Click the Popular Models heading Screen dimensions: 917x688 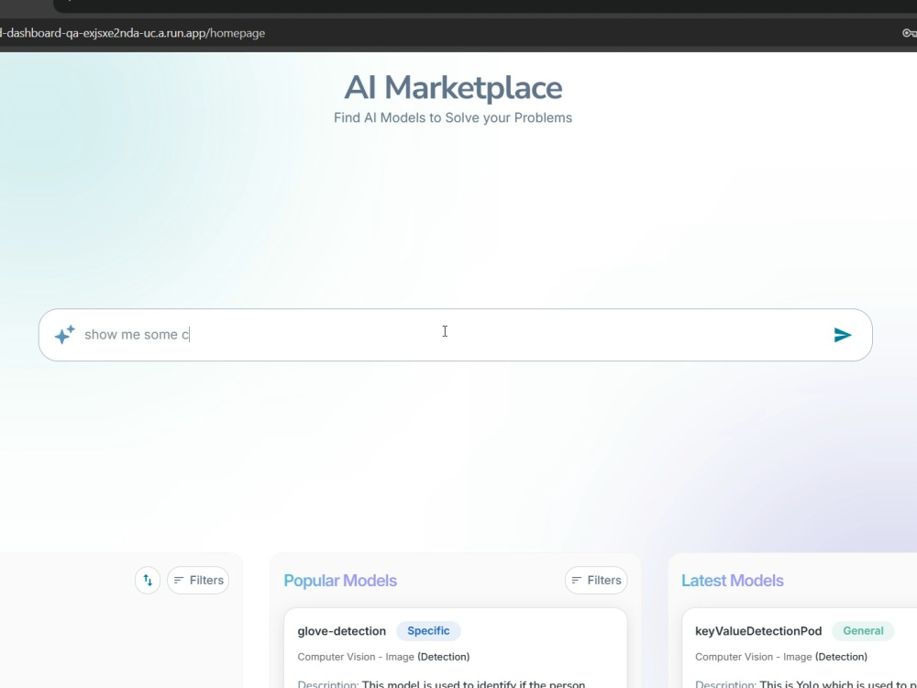340,581
